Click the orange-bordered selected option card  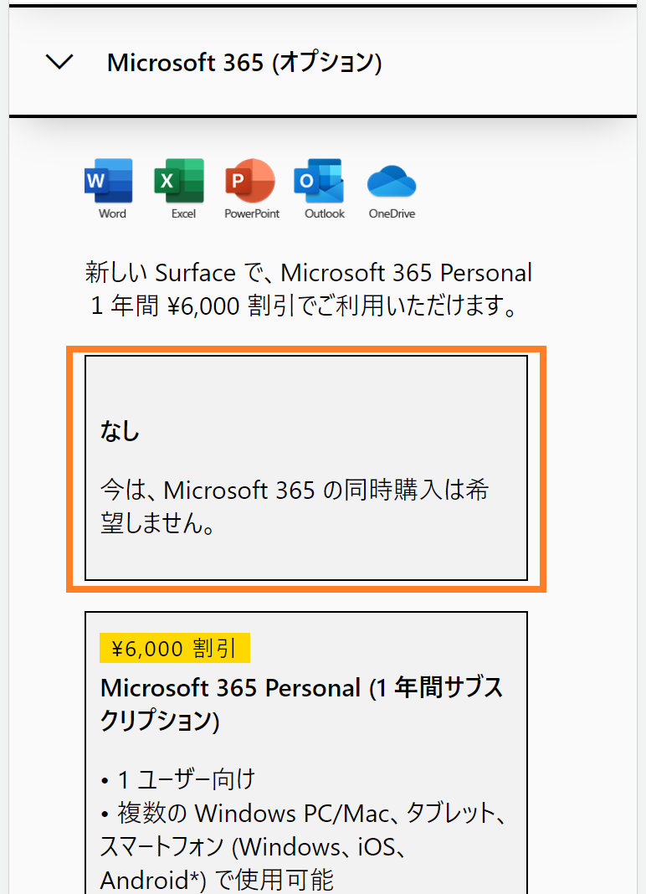[x=305, y=467]
